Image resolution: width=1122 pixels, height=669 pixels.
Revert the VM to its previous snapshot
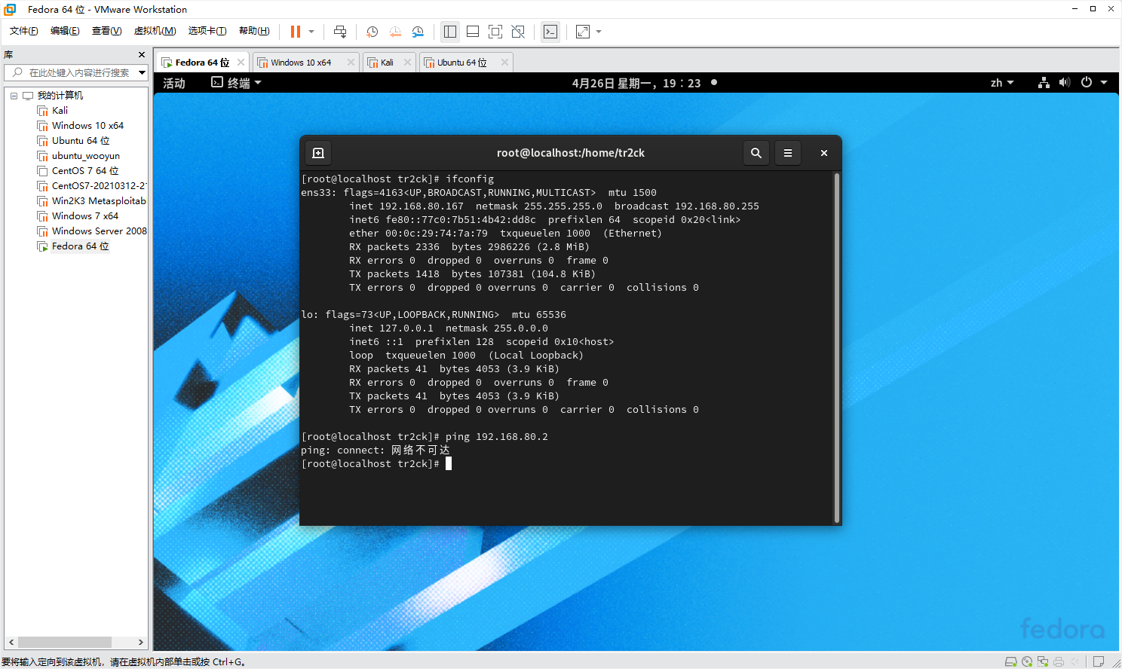[395, 32]
